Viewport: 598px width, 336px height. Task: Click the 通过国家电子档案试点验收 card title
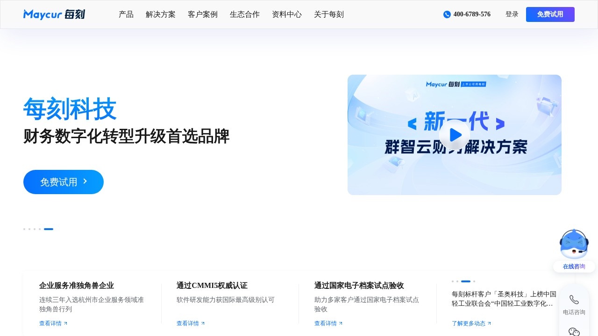coord(359,286)
